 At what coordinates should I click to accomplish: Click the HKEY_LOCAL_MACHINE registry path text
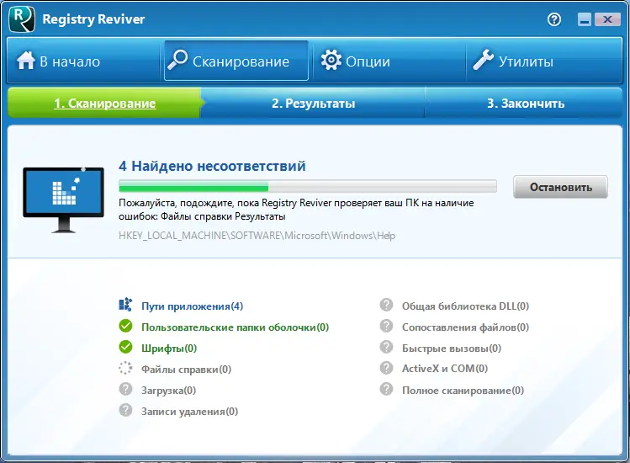tap(257, 236)
